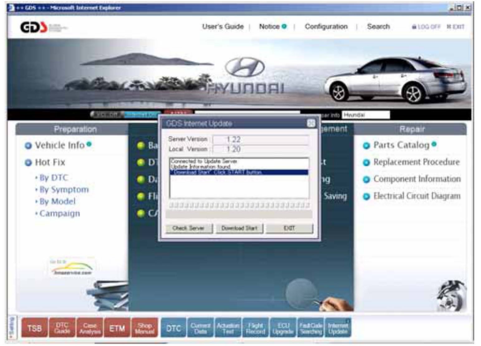The height and width of the screenshot is (346, 481).
Task: Click the TSB button in bottom toolbar
Action: coord(34,328)
